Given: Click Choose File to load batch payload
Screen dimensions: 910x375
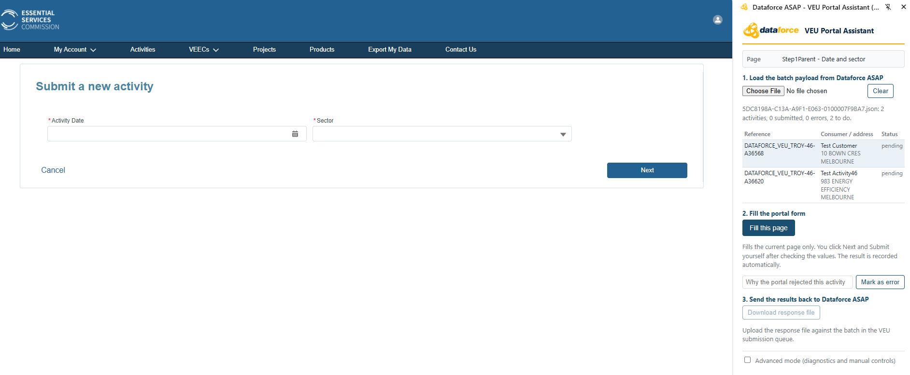Looking at the screenshot, I should click(763, 91).
